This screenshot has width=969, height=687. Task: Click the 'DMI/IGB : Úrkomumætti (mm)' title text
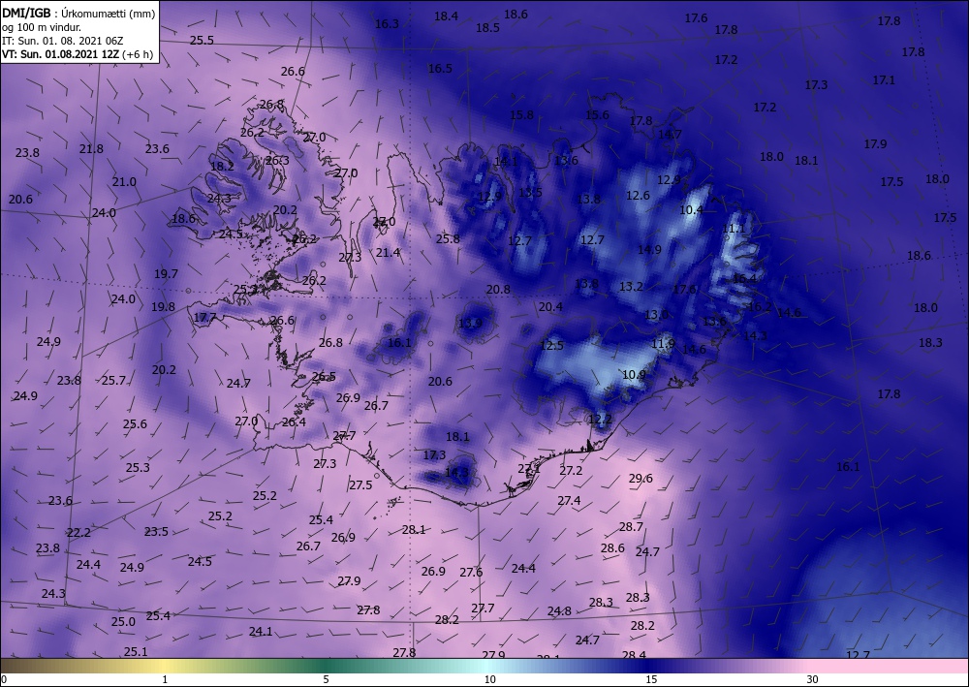(79, 13)
